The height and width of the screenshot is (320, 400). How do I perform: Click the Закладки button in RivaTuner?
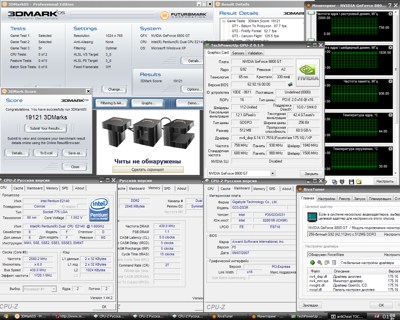[x=311, y=305]
